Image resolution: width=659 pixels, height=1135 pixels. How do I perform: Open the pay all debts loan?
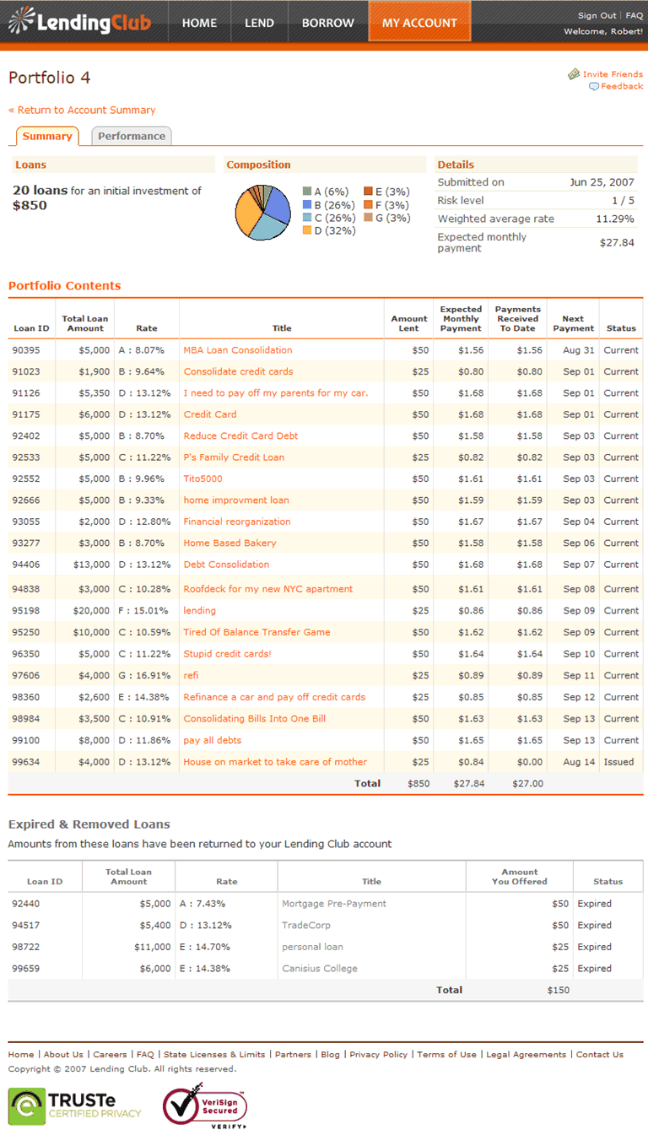pos(213,740)
